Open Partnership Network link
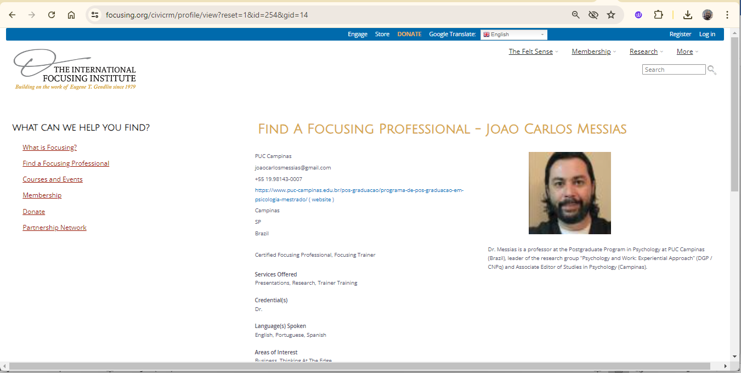This screenshot has width=741, height=373. (54, 228)
